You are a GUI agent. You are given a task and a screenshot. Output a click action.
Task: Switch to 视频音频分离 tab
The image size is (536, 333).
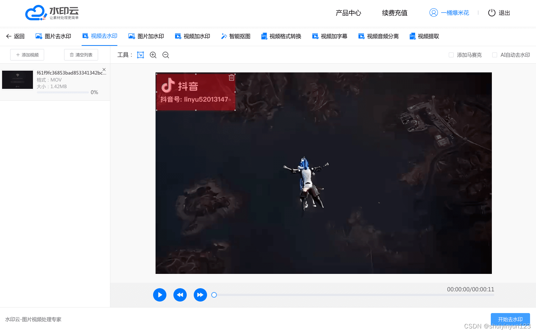(x=378, y=36)
